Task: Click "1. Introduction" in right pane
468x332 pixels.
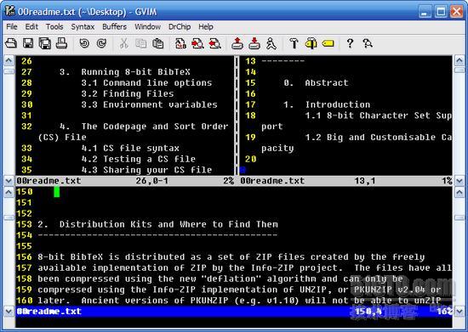Action: (327, 104)
